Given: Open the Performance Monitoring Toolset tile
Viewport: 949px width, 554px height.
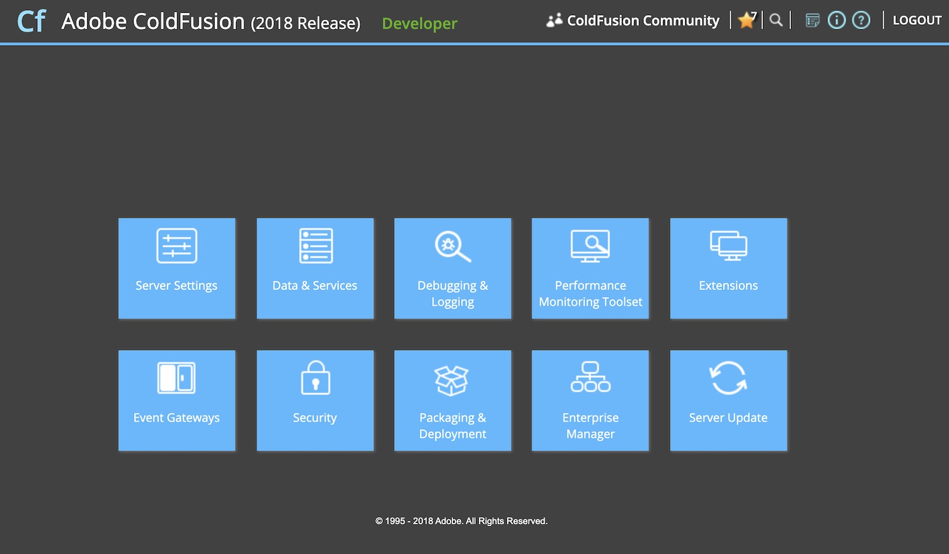Looking at the screenshot, I should [590, 268].
